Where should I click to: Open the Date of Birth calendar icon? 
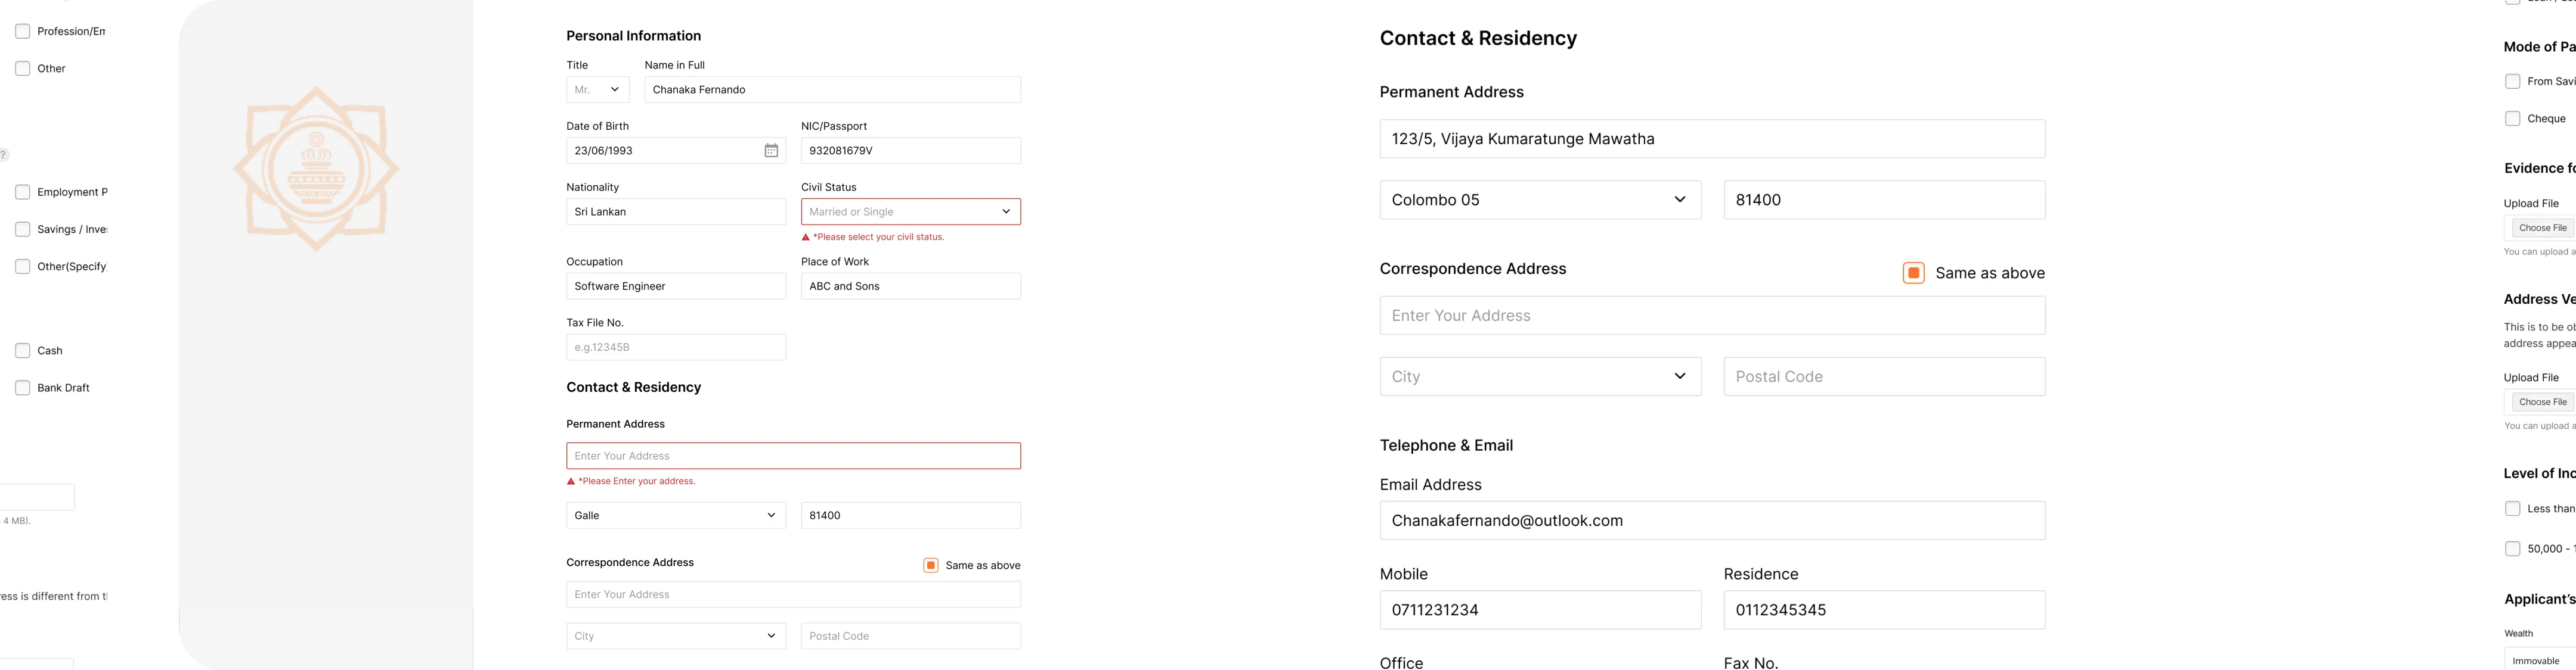coord(771,151)
